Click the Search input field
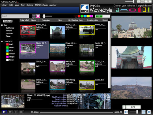The height and width of the screenshot is (115, 153). click(x=15, y=16)
